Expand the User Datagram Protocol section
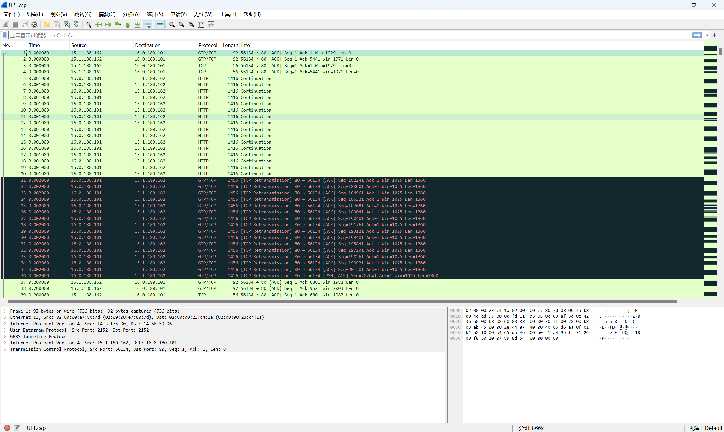This screenshot has width=724, height=432. click(5, 330)
